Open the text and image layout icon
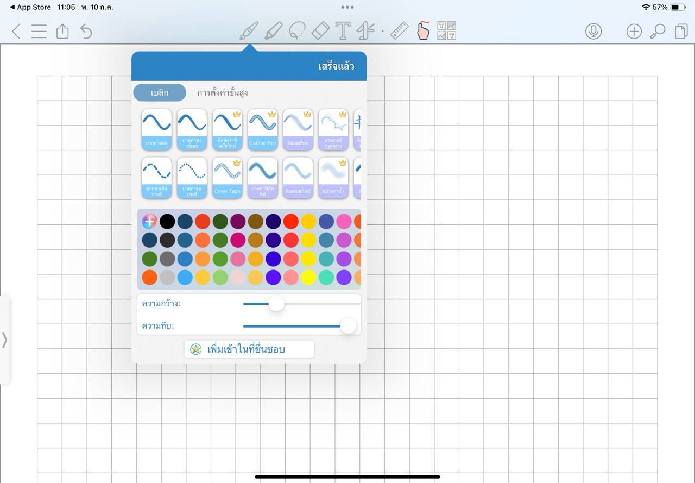This screenshot has width=695, height=483. (x=446, y=31)
